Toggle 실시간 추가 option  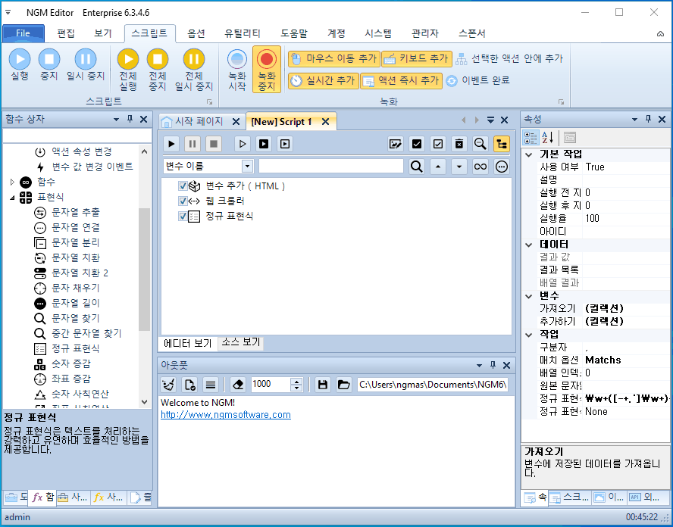click(x=323, y=80)
